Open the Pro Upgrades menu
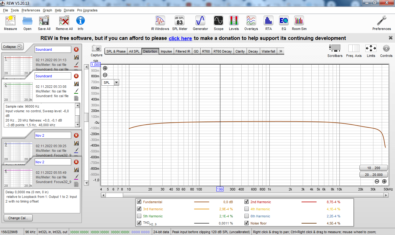Screen dimensions: 395x235 coord(87,10)
